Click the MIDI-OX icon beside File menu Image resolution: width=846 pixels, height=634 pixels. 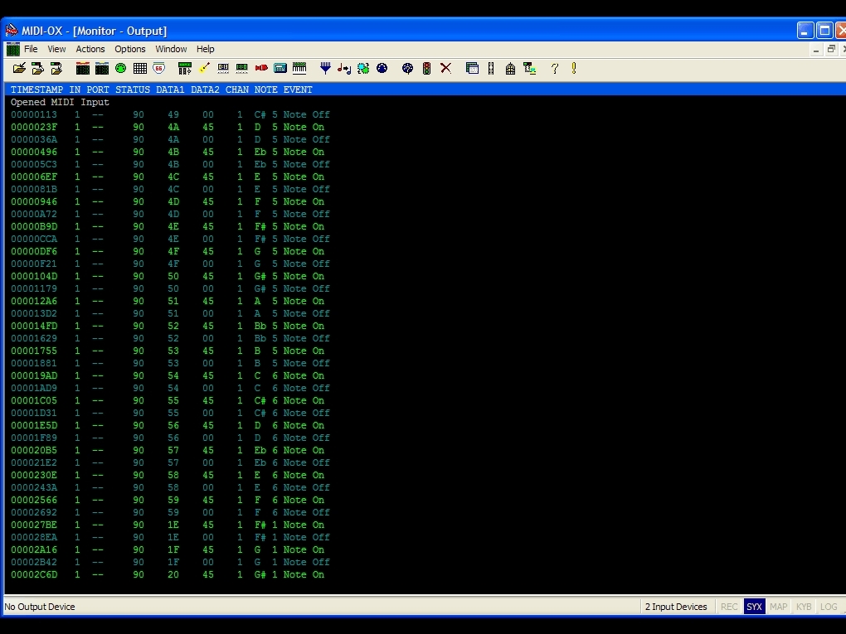point(13,49)
